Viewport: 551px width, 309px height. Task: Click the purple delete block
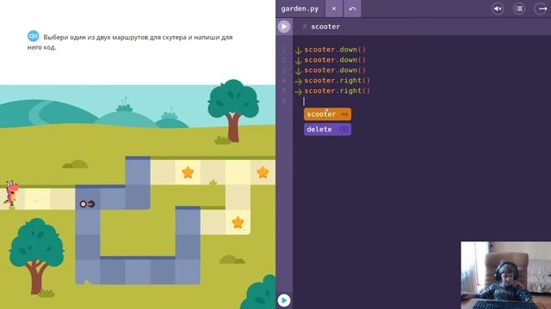327,130
